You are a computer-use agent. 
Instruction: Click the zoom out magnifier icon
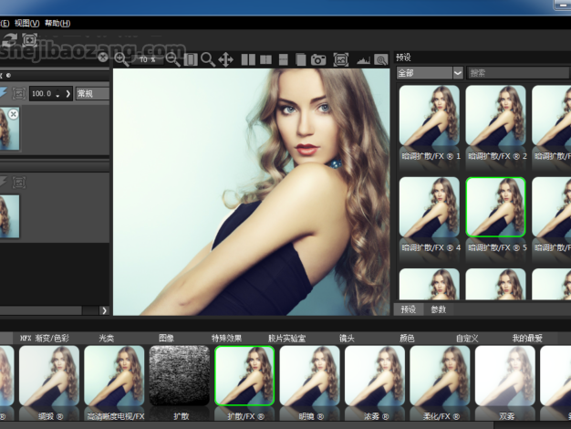click(x=172, y=59)
